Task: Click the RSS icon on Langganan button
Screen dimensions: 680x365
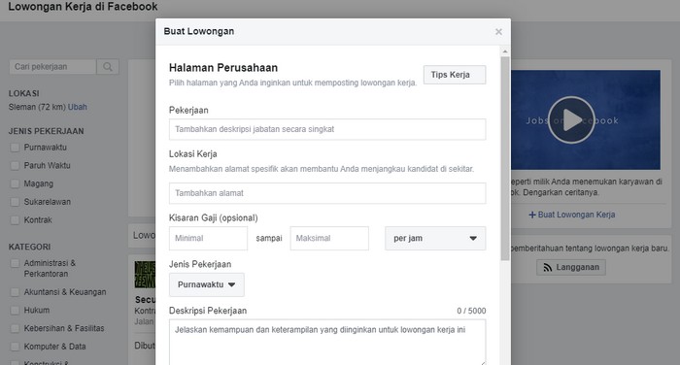Action: pos(547,268)
